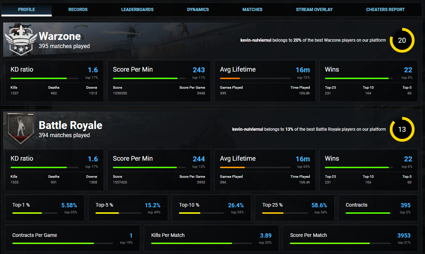Click the Warzone ranking circle showing 20

402,40
